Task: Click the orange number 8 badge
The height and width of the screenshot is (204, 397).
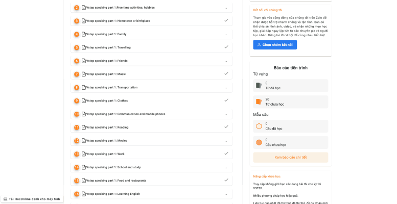Action: coord(77,87)
